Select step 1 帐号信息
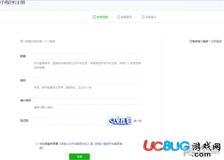This screenshot has height=160, width=224. (100, 17)
